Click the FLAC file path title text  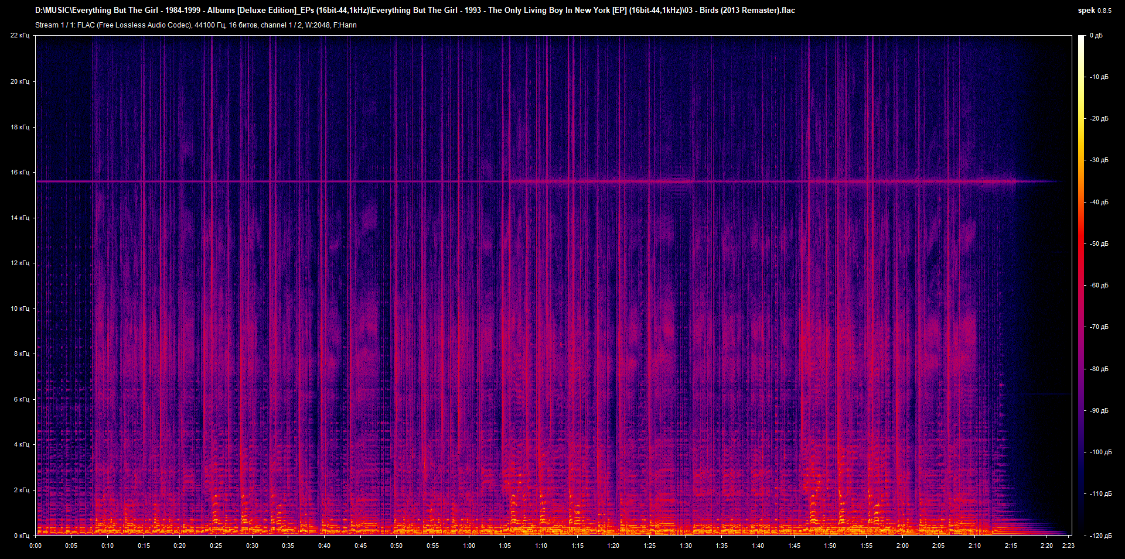[415, 11]
